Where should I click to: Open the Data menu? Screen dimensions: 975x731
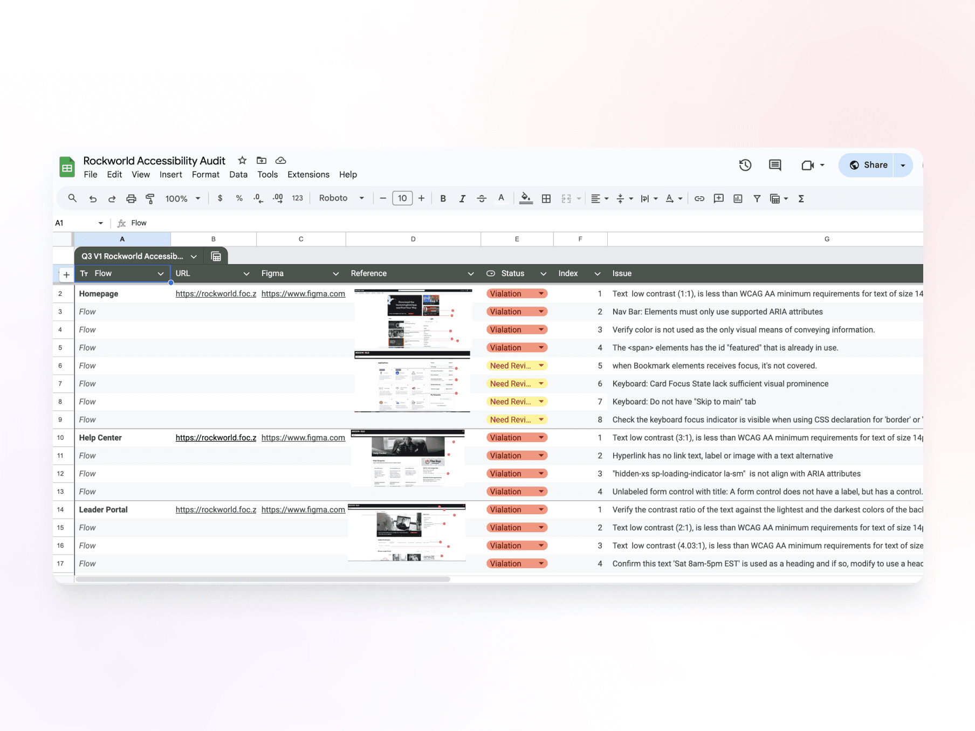[238, 175]
